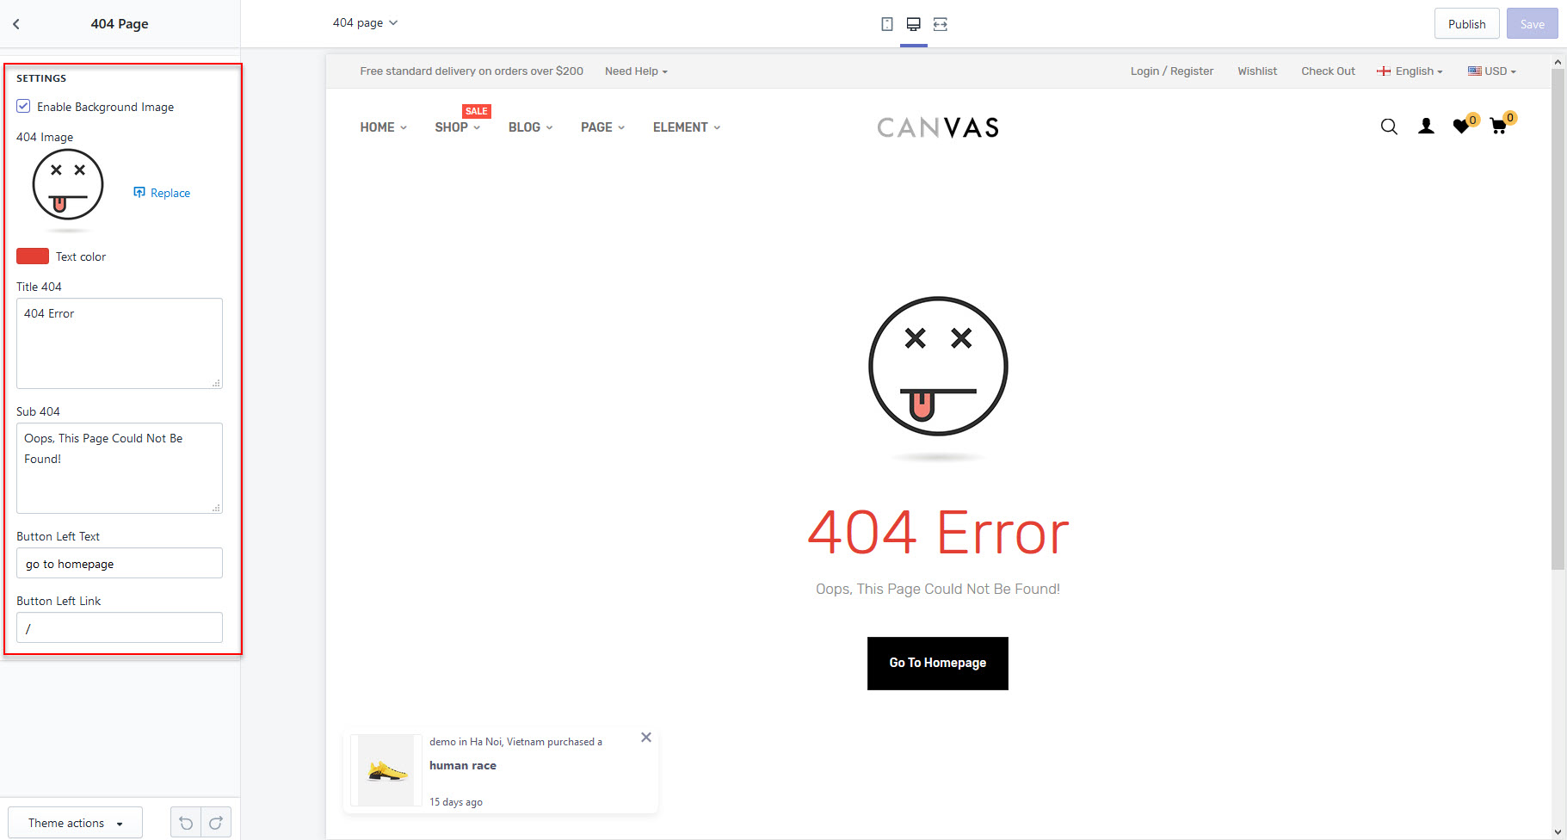1567x840 pixels.
Task: Open the English language dropdown
Action: pyautogui.click(x=1410, y=71)
